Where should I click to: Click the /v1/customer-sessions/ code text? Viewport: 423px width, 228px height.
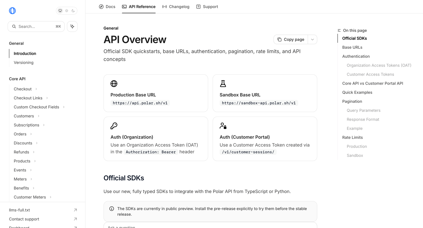tap(248, 152)
